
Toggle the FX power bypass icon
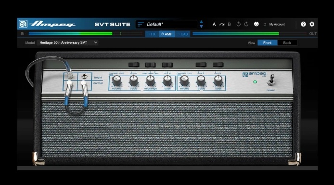pos(148,34)
